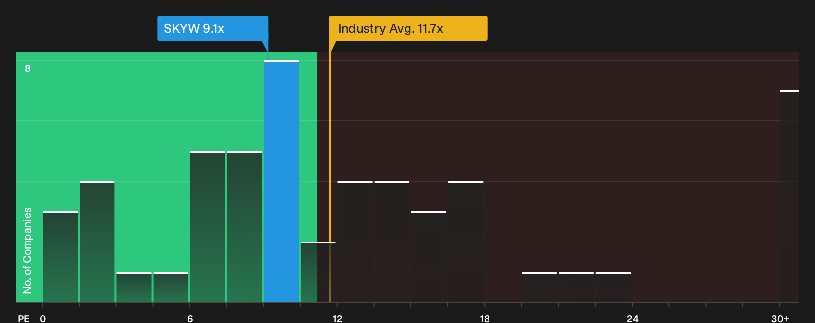Select the short bar between PE 19.5 and 21
The height and width of the screenshot is (323, 815).
point(540,287)
